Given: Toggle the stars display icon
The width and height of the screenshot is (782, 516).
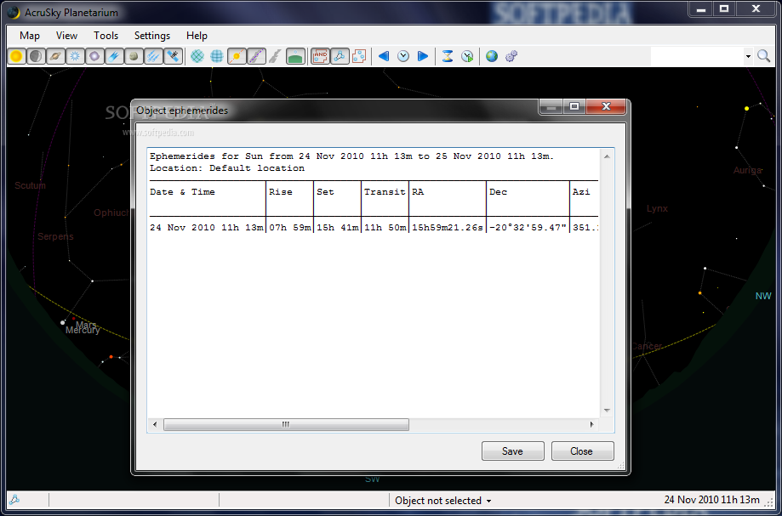Looking at the screenshot, I should click(x=75, y=56).
